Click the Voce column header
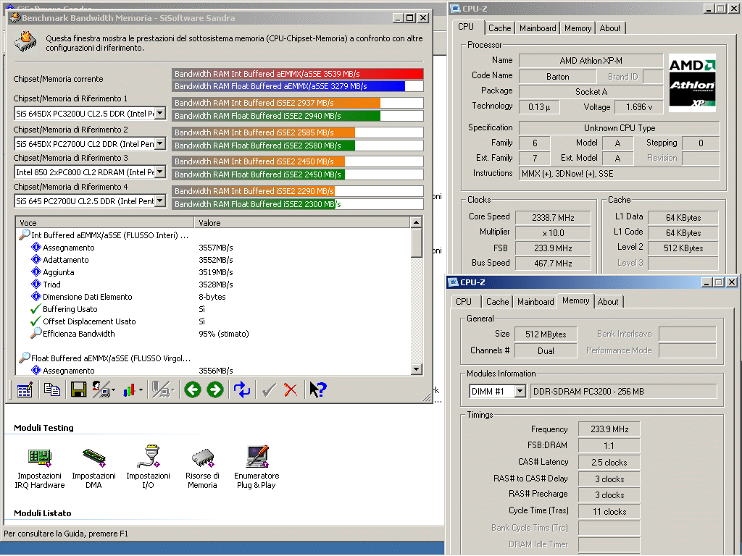The width and height of the screenshot is (742, 556). [x=105, y=223]
